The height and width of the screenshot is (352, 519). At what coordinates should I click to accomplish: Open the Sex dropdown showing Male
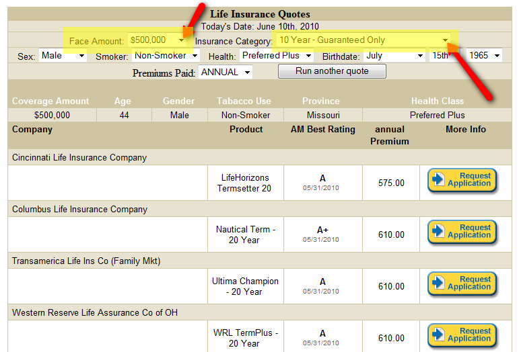point(63,56)
